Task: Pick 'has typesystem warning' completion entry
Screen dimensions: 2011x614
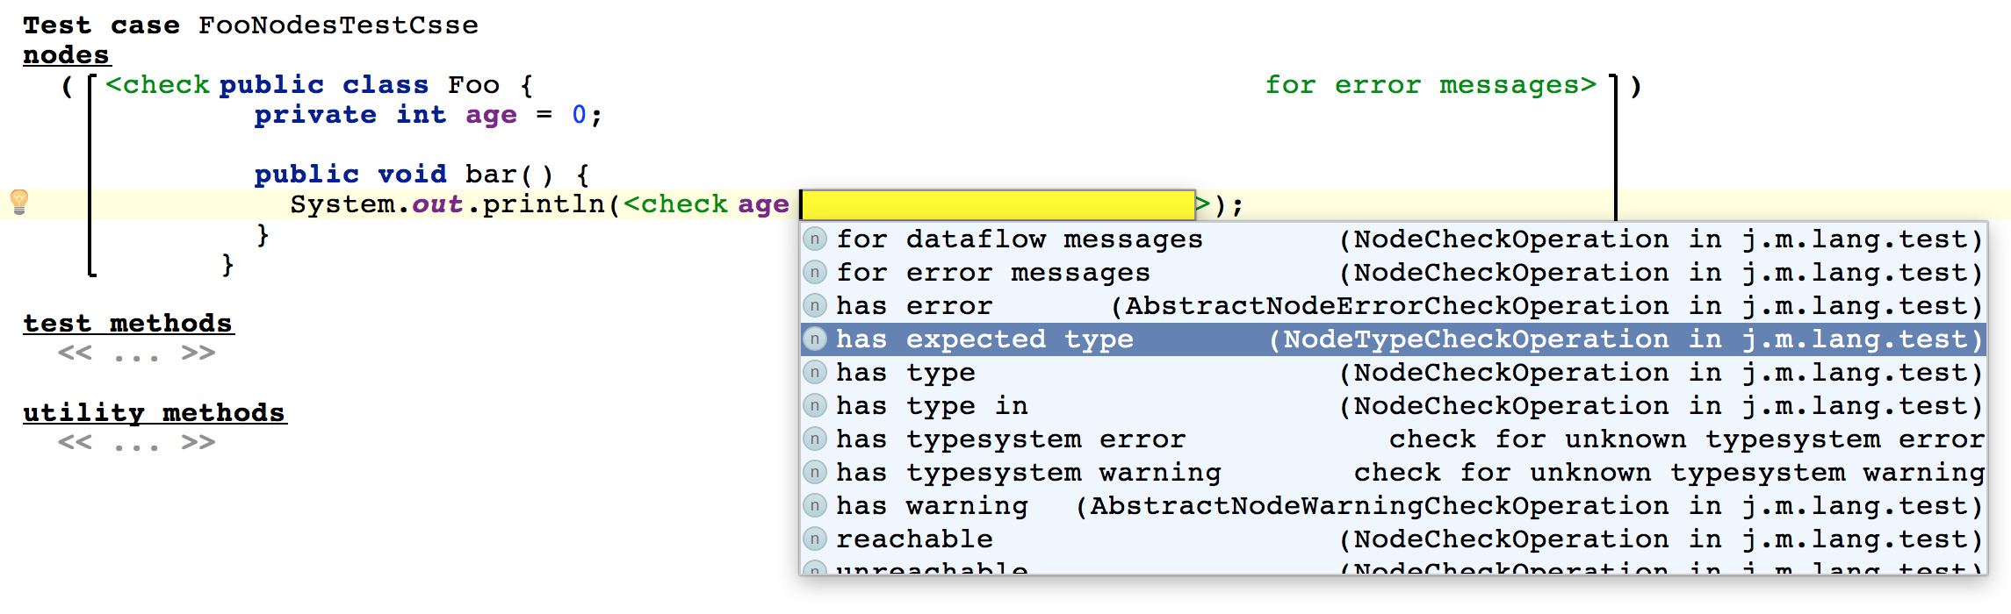Action: click(1394, 473)
